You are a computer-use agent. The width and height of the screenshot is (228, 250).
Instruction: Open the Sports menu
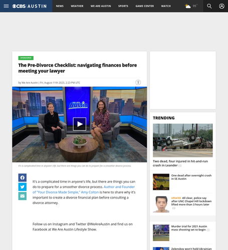pos(123,6)
